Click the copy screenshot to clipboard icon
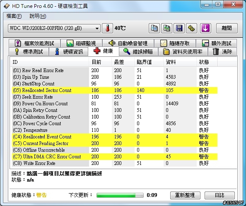246x206 pixels. pyautogui.click(x=166, y=28)
